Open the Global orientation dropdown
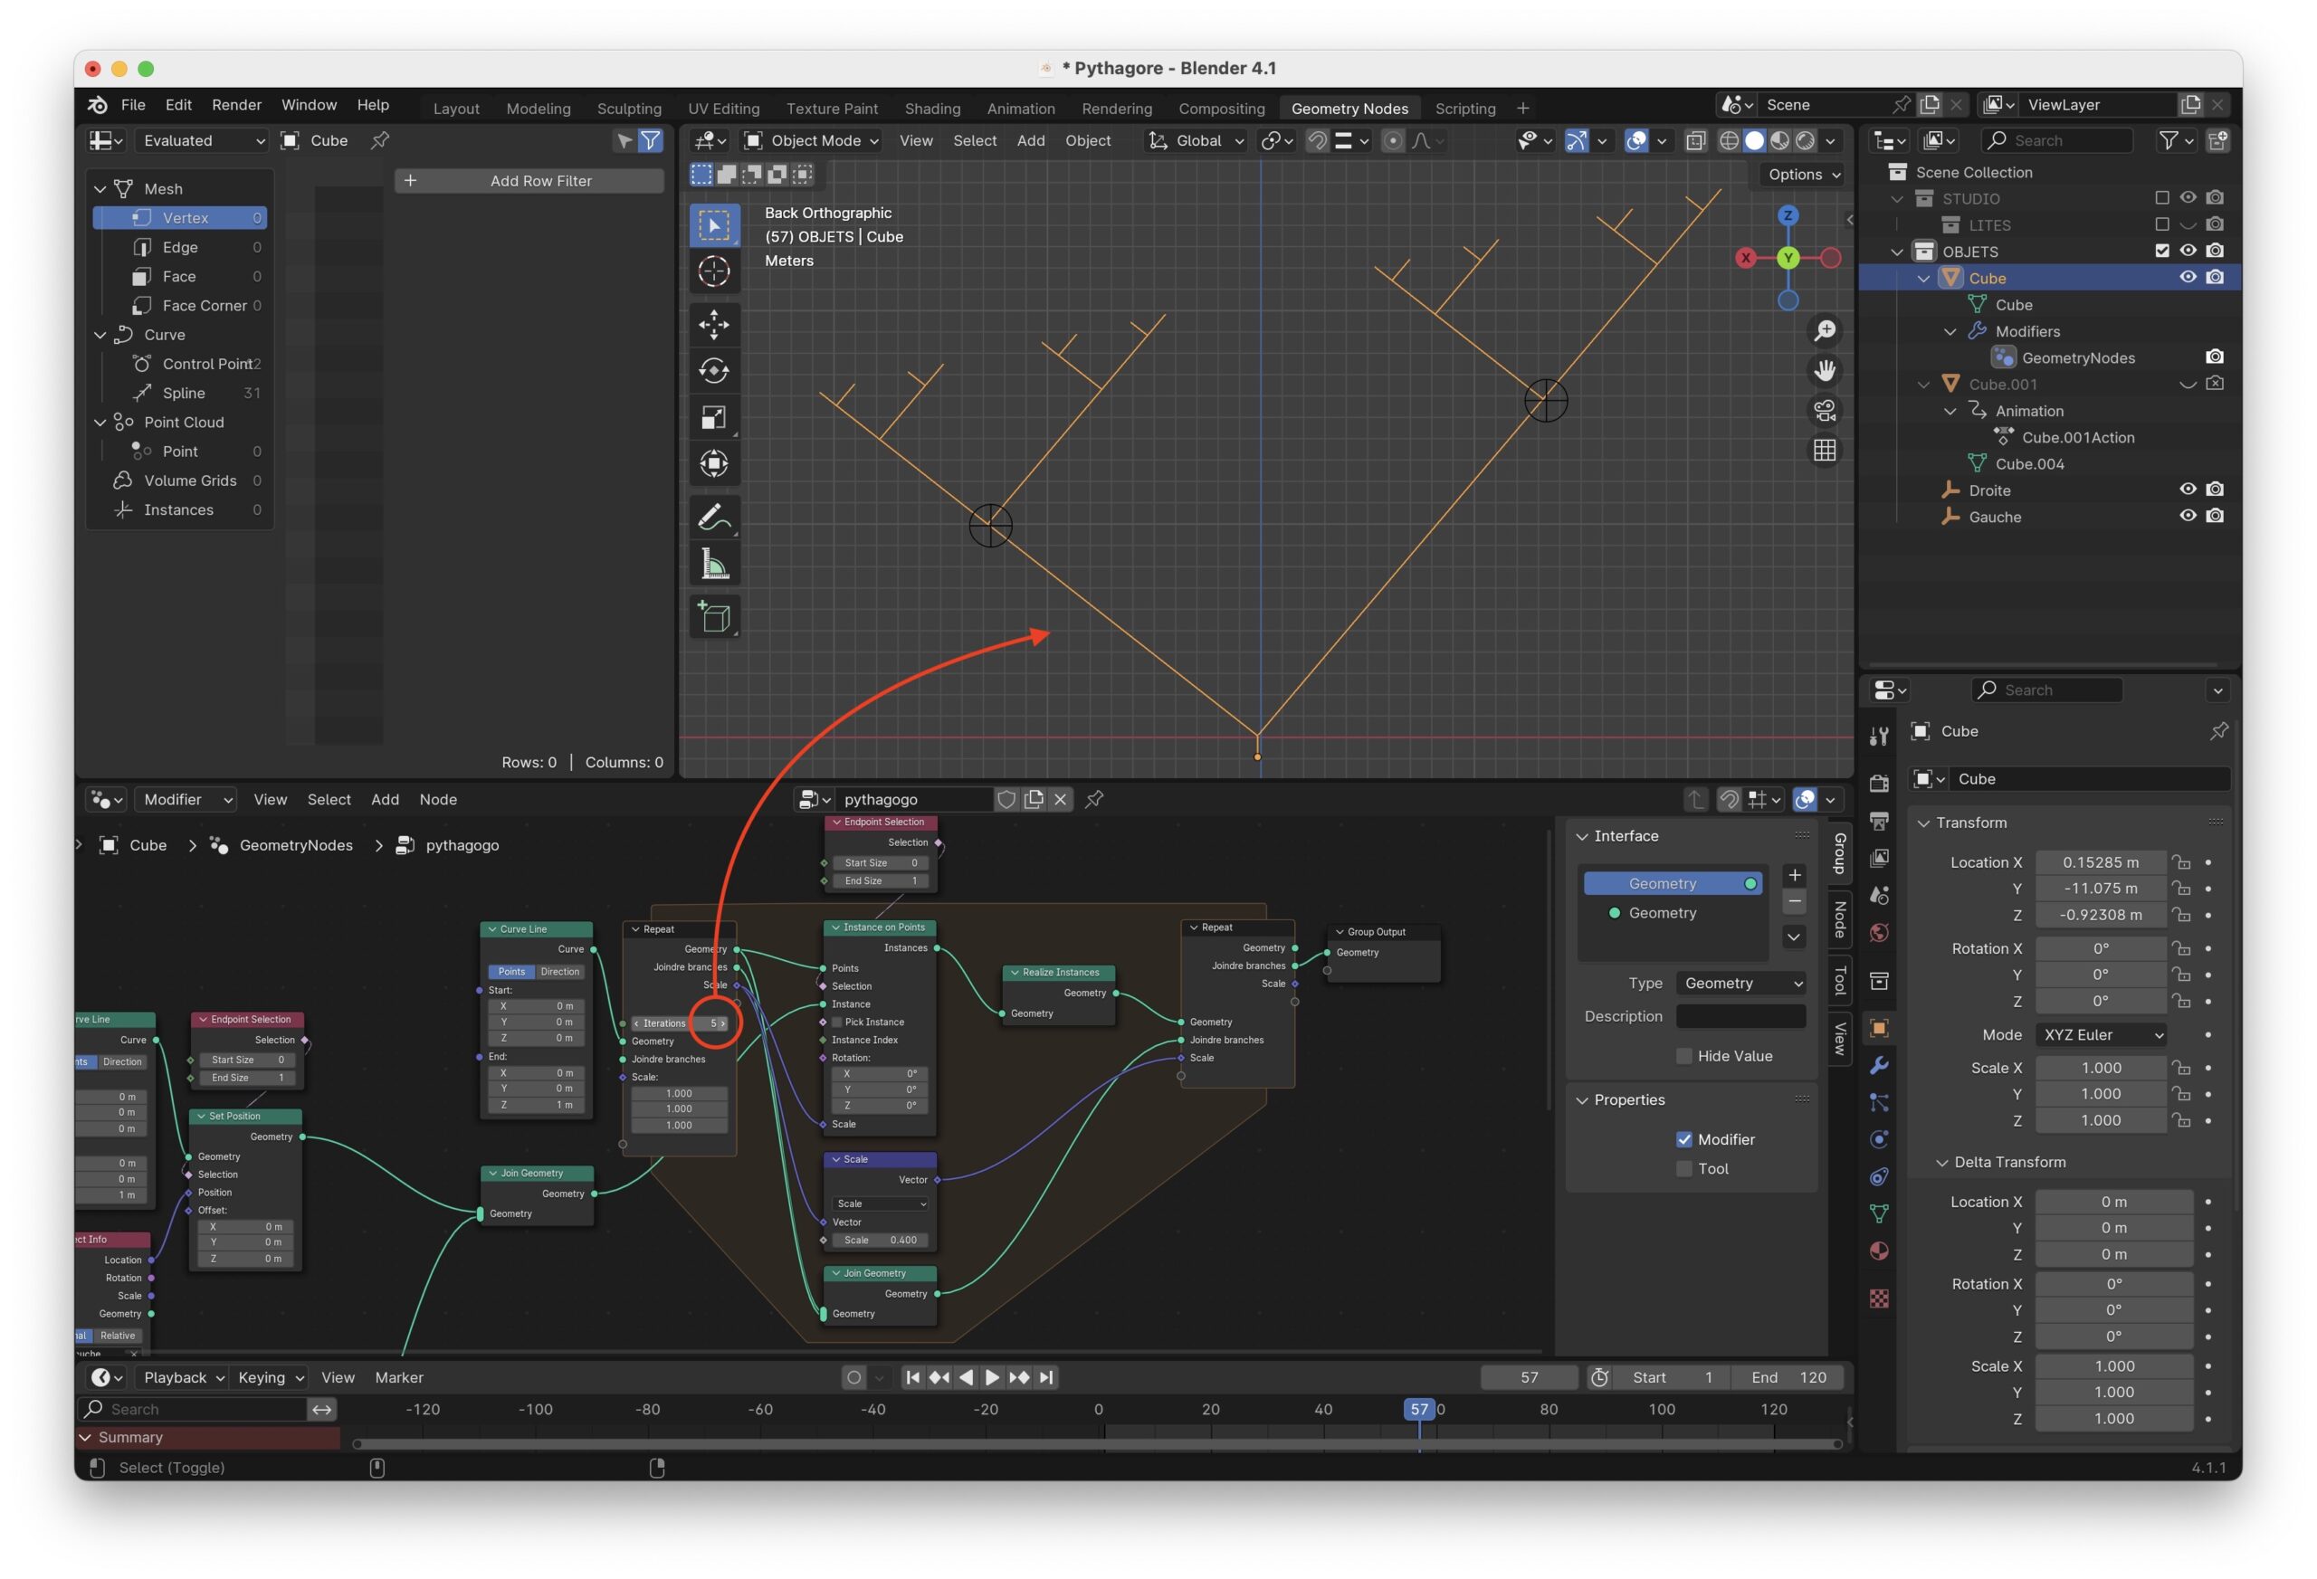The image size is (2317, 1579). point(1196,140)
